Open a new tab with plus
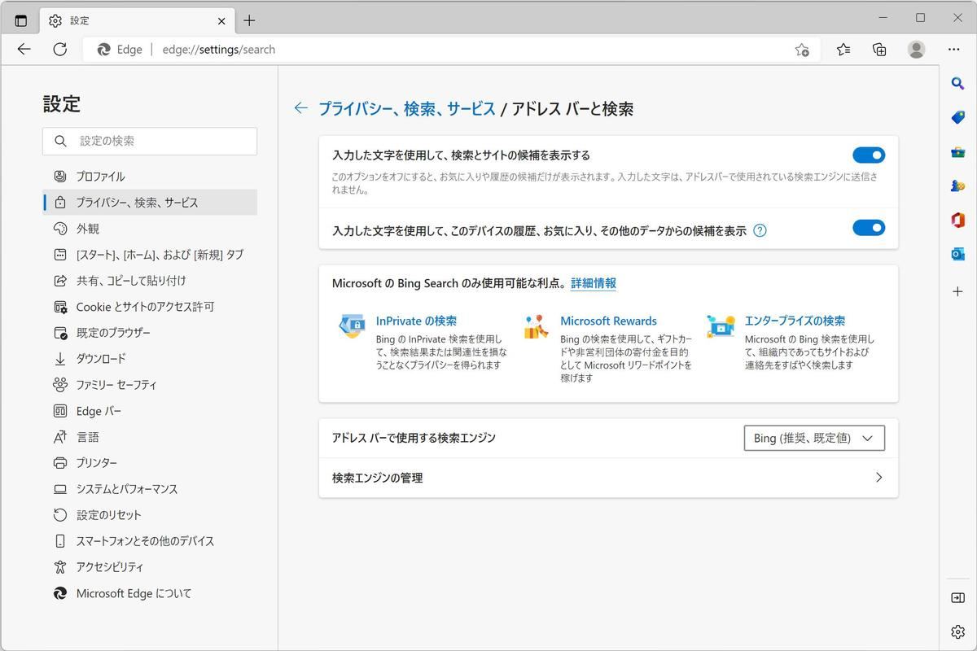Screen dimensions: 977x651 [249, 20]
